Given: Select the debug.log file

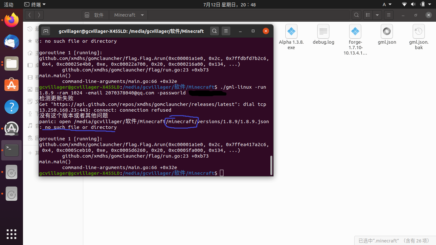Looking at the screenshot, I should pyautogui.click(x=323, y=35).
